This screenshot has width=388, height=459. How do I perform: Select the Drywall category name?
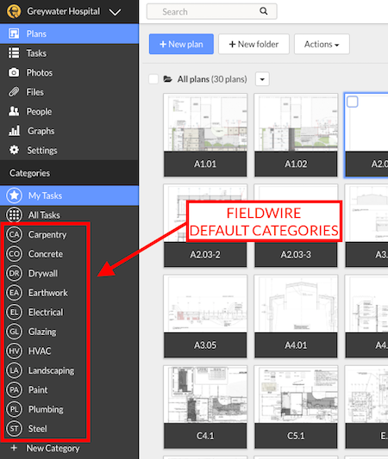coord(43,274)
